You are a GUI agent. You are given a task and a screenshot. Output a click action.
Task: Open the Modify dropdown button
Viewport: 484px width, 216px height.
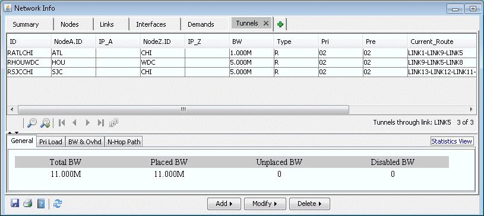point(265,204)
